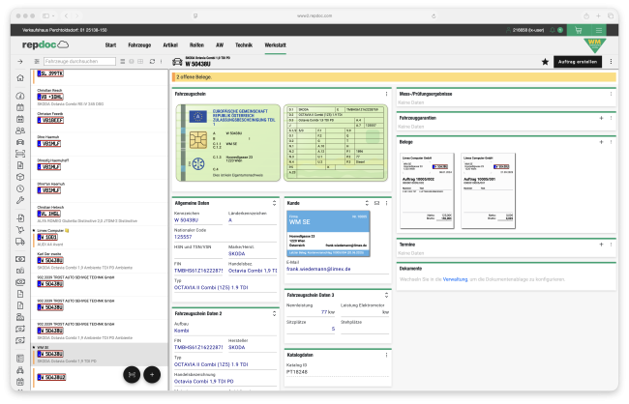
Task: Refresh the vehicle list
Action: [x=152, y=62]
